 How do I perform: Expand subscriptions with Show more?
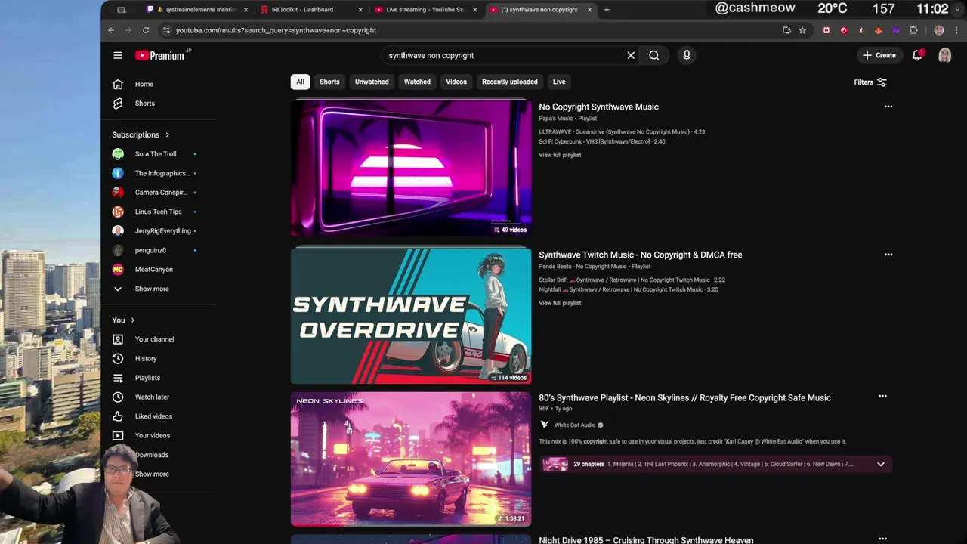(x=152, y=289)
